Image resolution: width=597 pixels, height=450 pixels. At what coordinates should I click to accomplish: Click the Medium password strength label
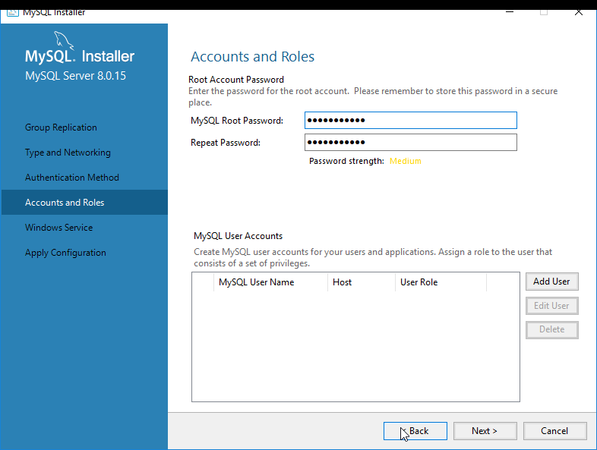click(x=406, y=162)
